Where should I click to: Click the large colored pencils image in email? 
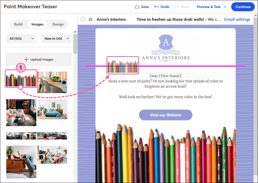pos(166,153)
